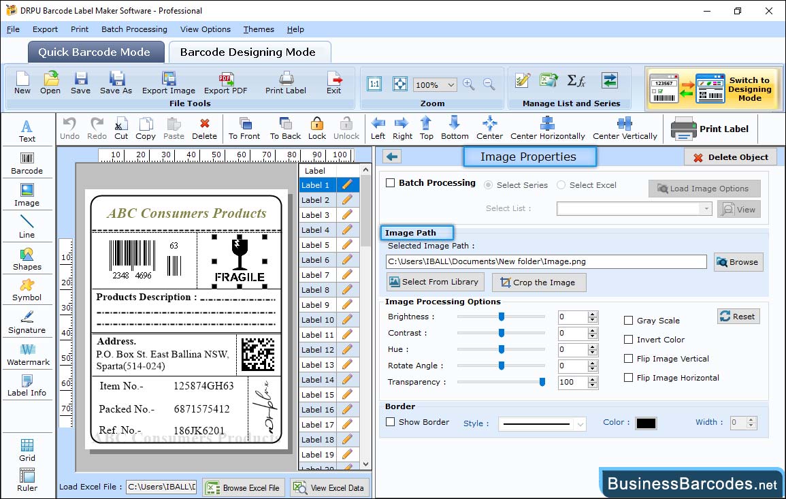Click Crop the Image button

click(539, 283)
